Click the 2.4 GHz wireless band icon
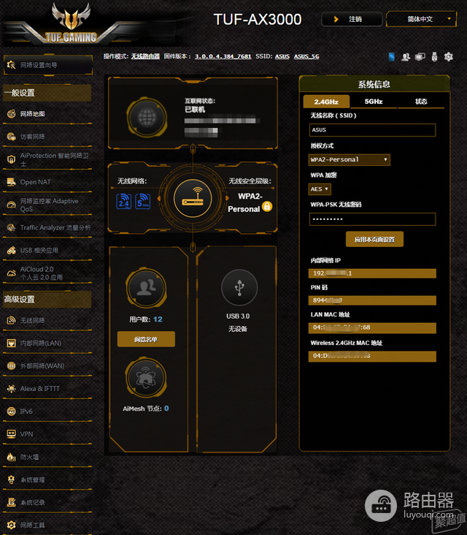Screen dimensions: 467x535 123,201
